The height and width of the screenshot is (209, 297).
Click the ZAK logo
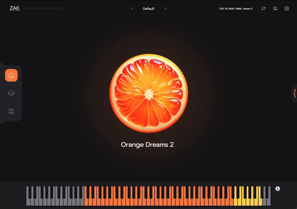[x=15, y=8]
